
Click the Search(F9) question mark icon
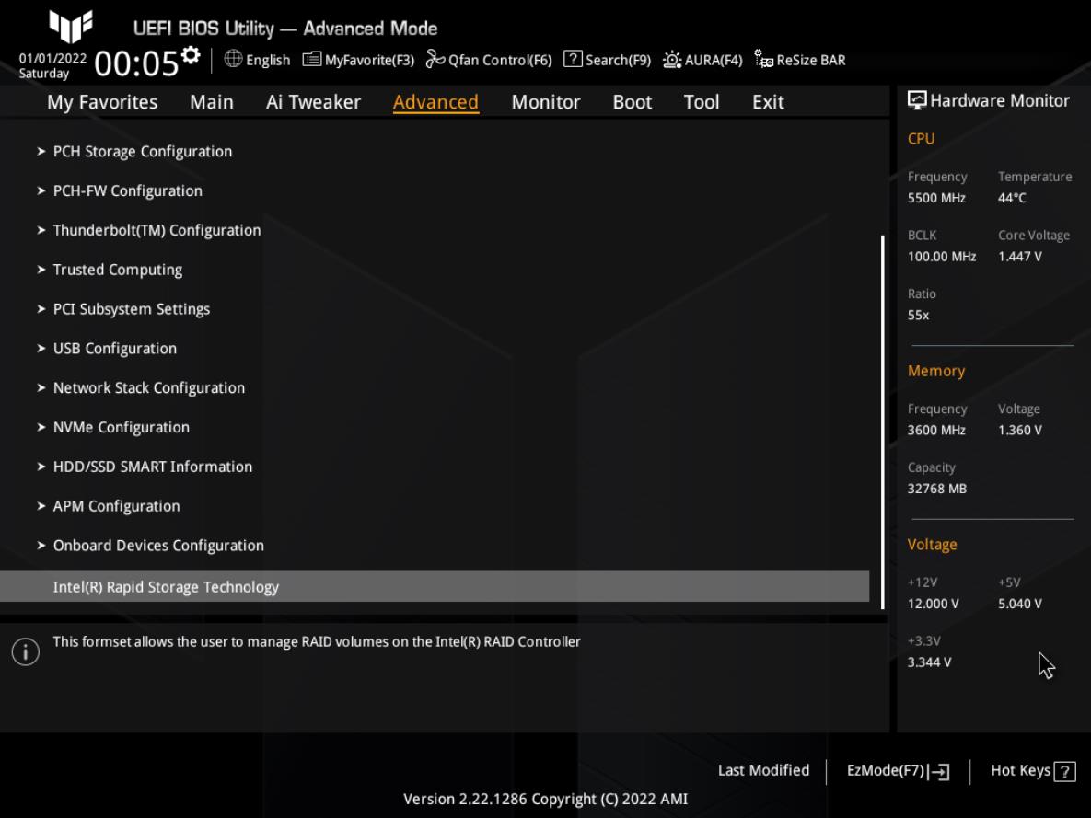[x=572, y=60]
